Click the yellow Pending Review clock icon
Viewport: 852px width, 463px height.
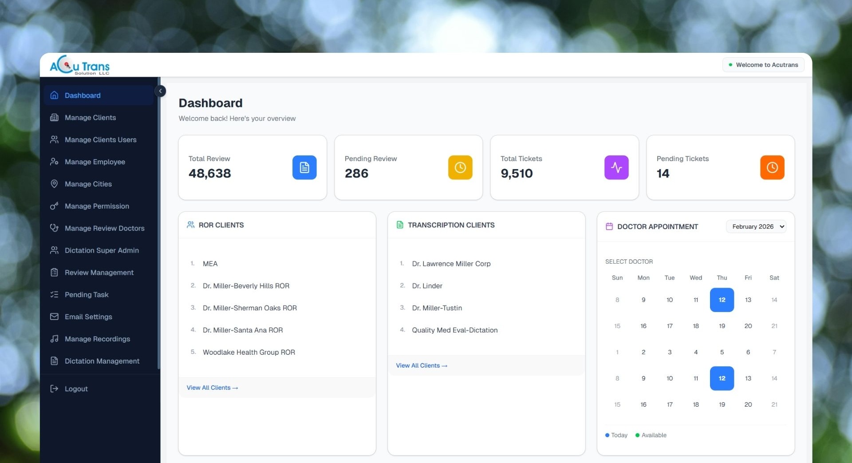[x=460, y=167]
